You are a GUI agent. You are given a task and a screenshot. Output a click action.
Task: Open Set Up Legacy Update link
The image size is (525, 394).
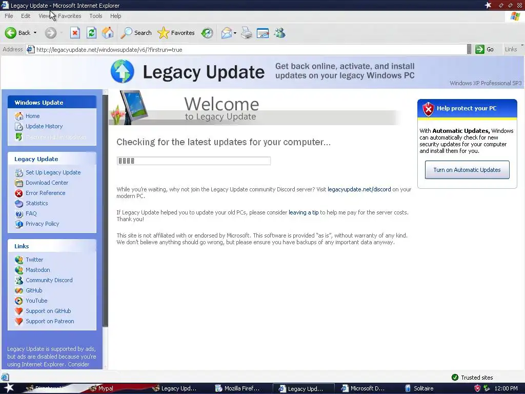pos(53,172)
